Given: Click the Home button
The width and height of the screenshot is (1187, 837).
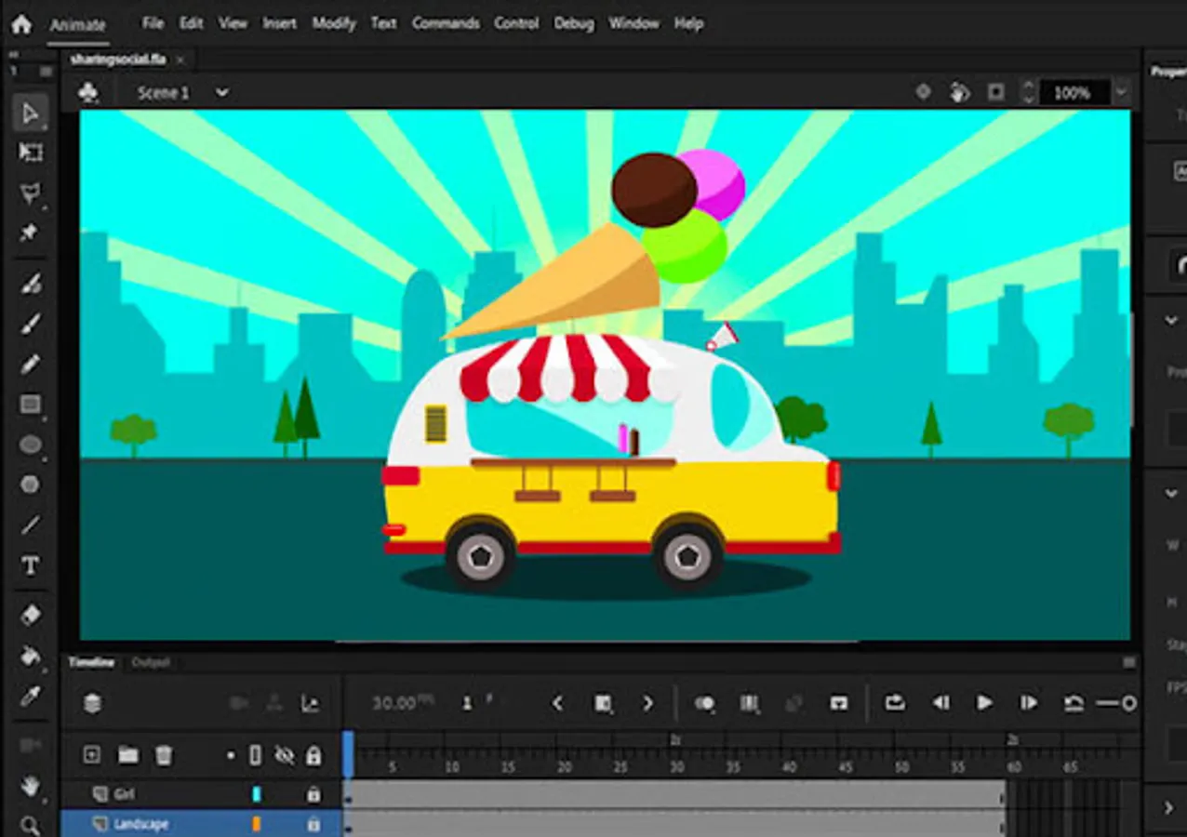Looking at the screenshot, I should point(21,24).
